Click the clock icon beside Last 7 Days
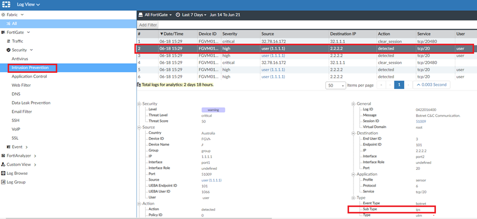 [x=178, y=15]
